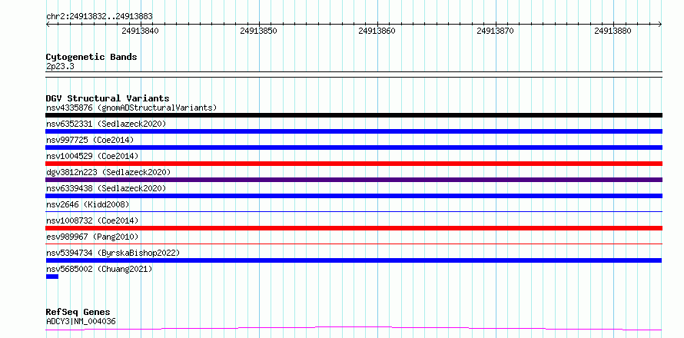
Task: Select the short blue nsv5685002 variant bar
Action: [x=52, y=277]
